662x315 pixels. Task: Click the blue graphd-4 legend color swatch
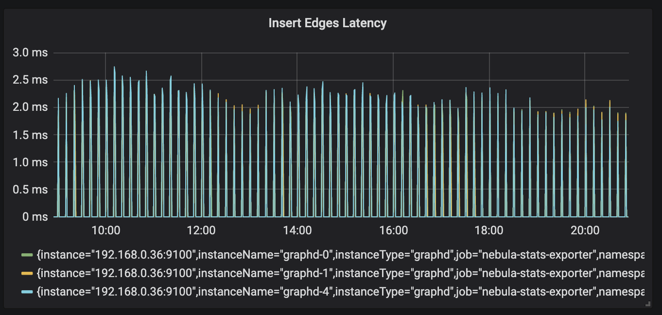(x=27, y=292)
